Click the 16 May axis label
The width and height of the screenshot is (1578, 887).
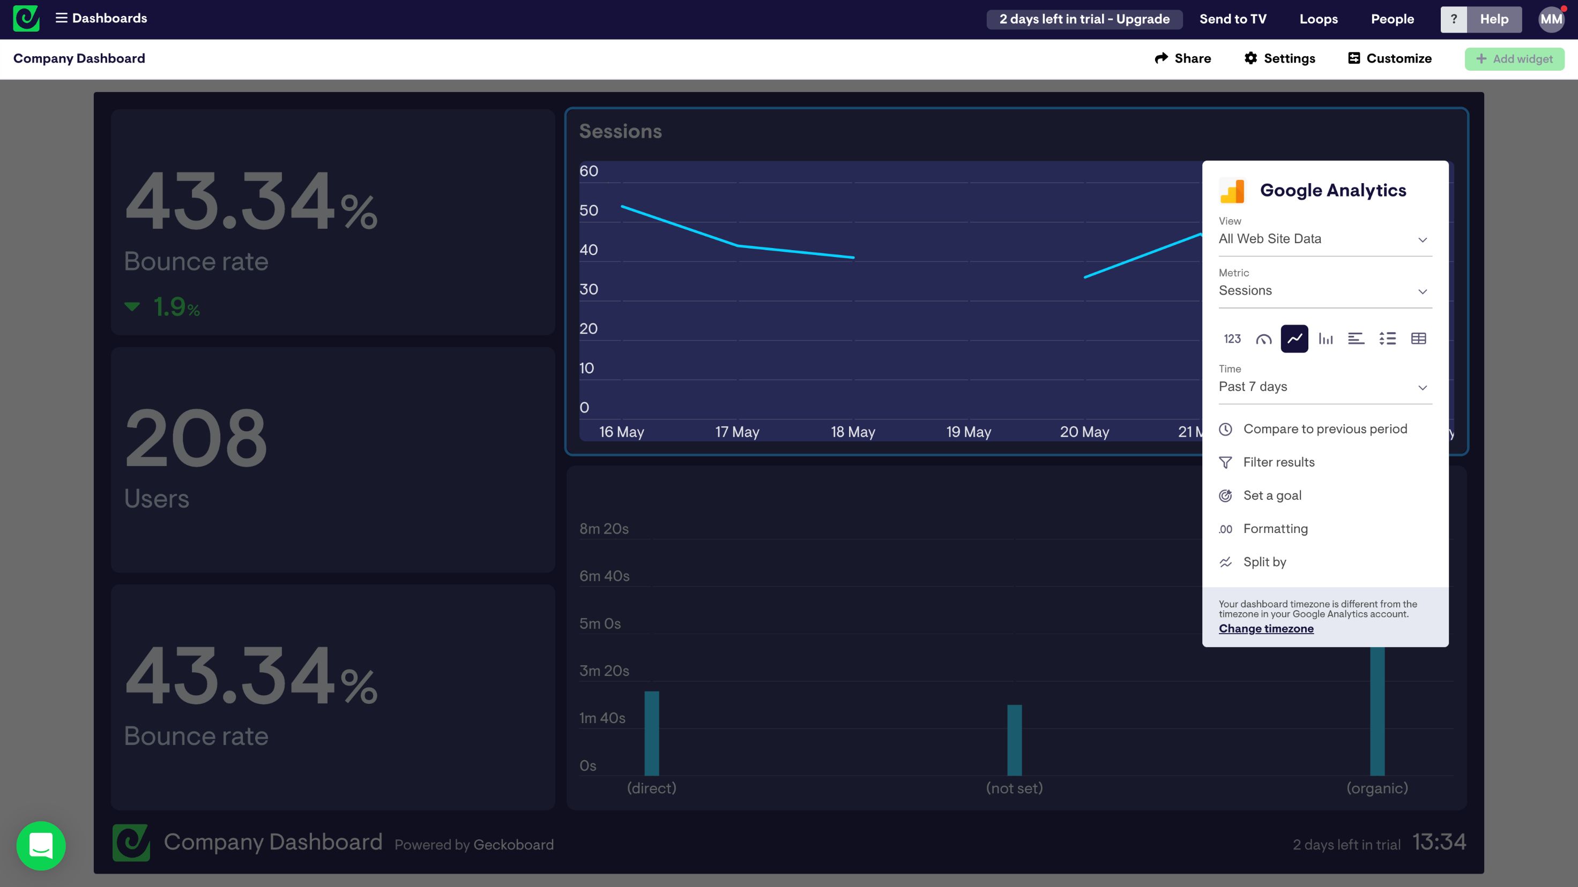[621, 432]
